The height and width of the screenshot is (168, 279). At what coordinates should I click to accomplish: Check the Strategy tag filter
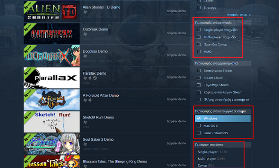pos(199,7)
